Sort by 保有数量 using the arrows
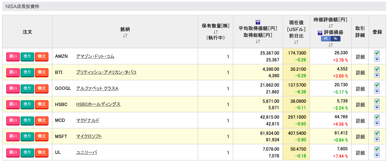Screen dimensions: 388x163 (215, 32)
